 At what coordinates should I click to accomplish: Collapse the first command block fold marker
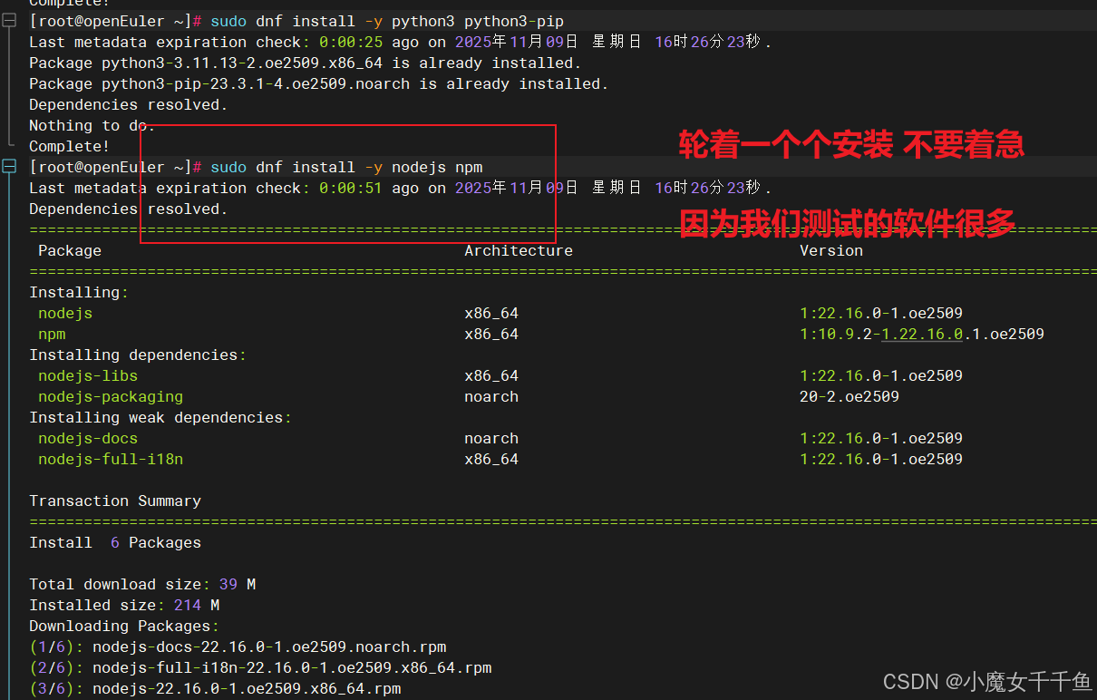[x=9, y=20]
